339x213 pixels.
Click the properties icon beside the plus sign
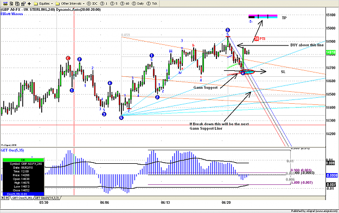pos(23,3)
